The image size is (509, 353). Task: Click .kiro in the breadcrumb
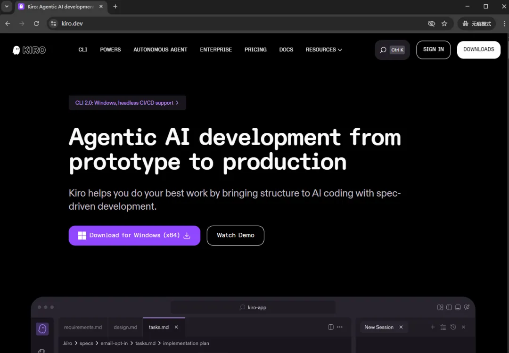coord(67,343)
